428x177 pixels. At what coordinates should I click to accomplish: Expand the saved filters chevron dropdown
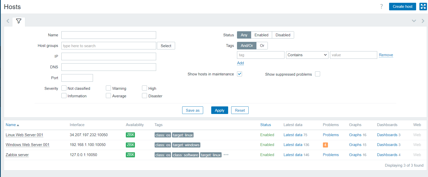(414, 21)
